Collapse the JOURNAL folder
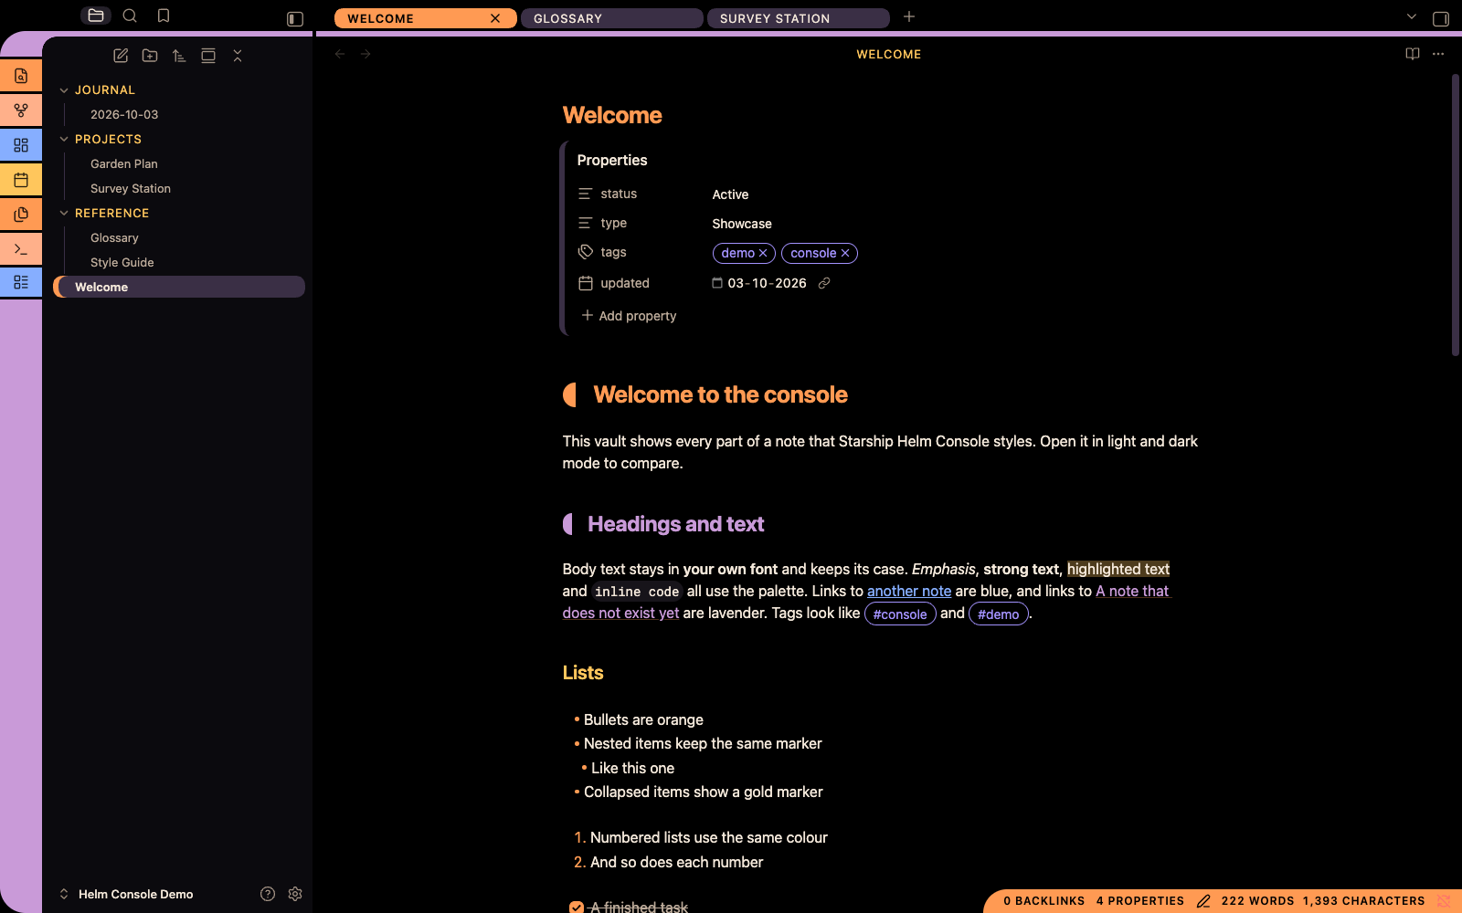 tap(64, 90)
